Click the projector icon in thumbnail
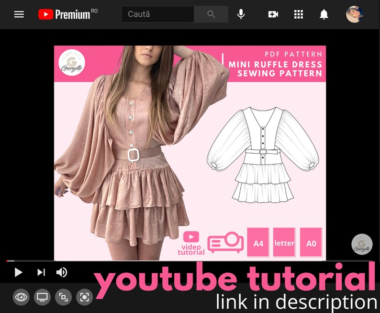 225,242
